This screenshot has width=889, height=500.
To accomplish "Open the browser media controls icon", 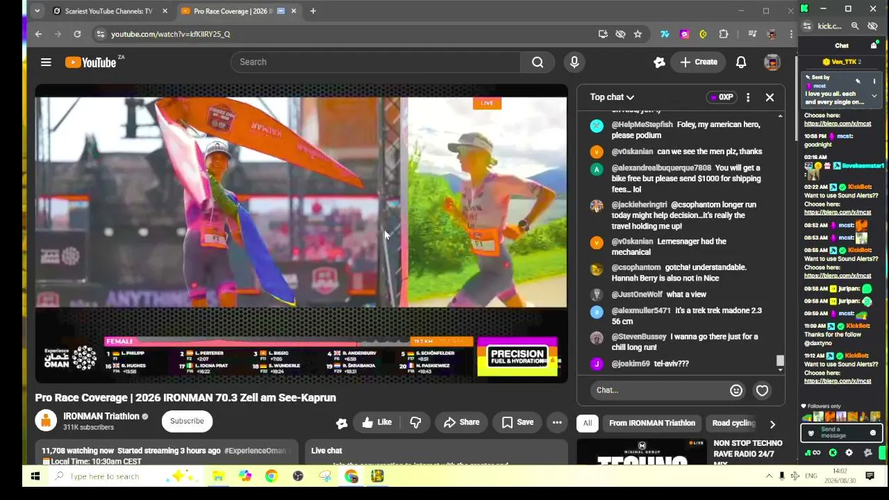I will 752,34.
